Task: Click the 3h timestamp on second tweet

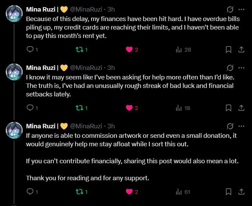Action: (111, 68)
